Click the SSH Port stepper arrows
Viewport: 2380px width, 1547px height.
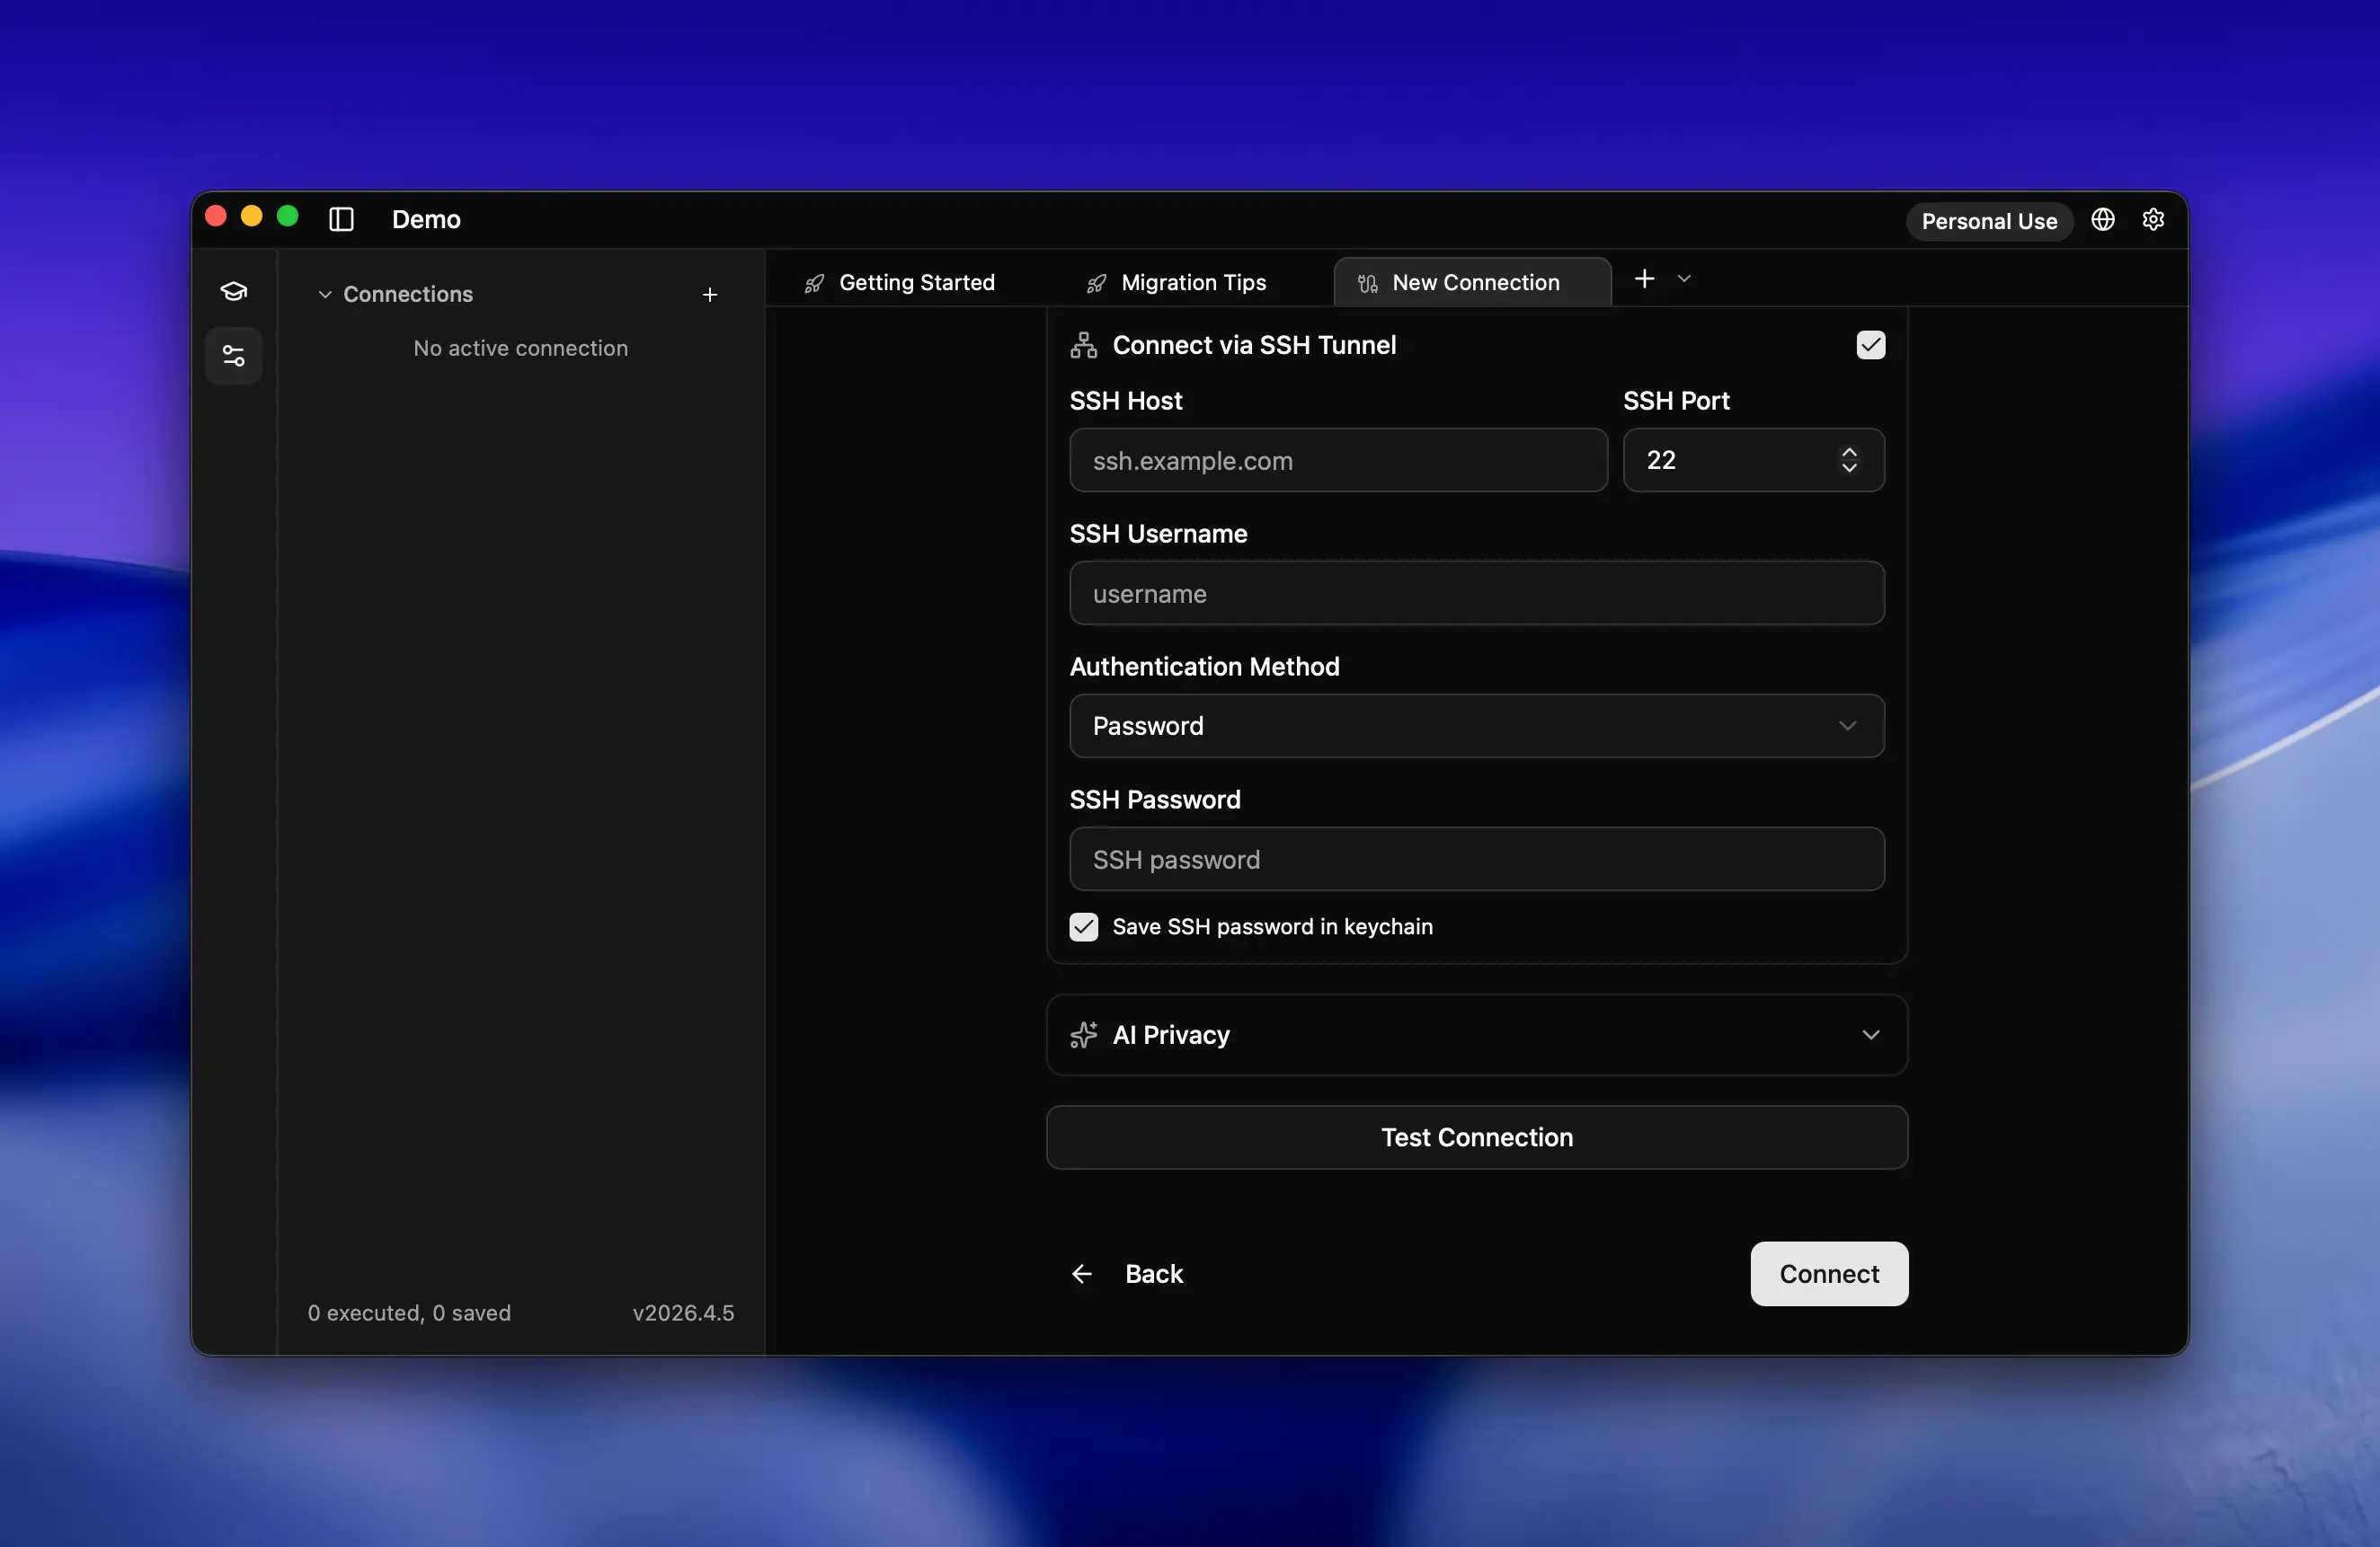pyautogui.click(x=1849, y=460)
